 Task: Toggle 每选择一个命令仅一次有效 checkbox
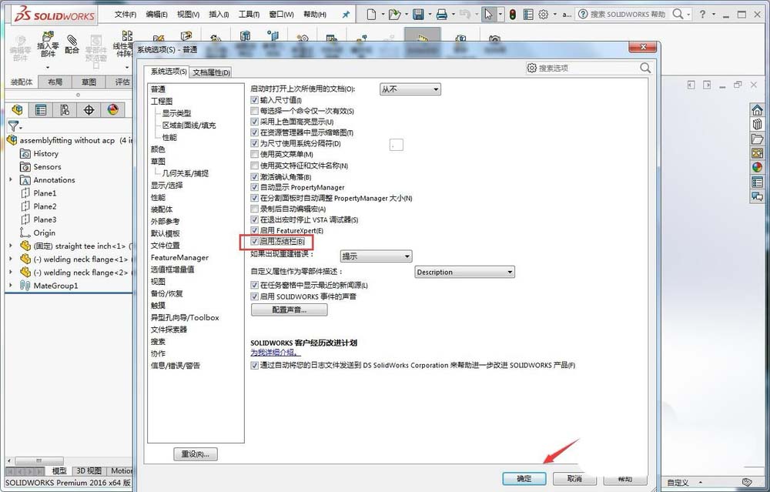254,111
